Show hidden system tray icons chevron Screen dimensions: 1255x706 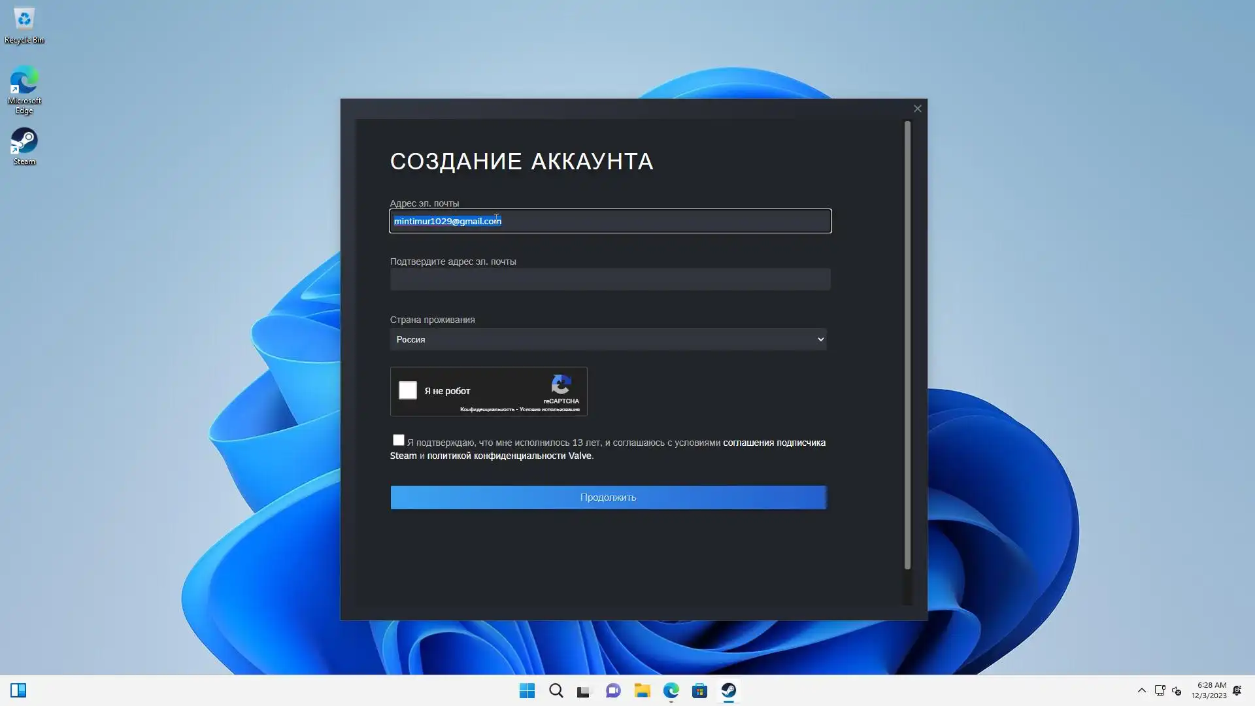click(x=1141, y=690)
